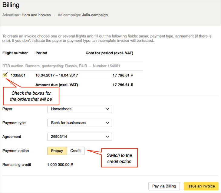Click the Horn and hooves advertiser name

[36, 15]
